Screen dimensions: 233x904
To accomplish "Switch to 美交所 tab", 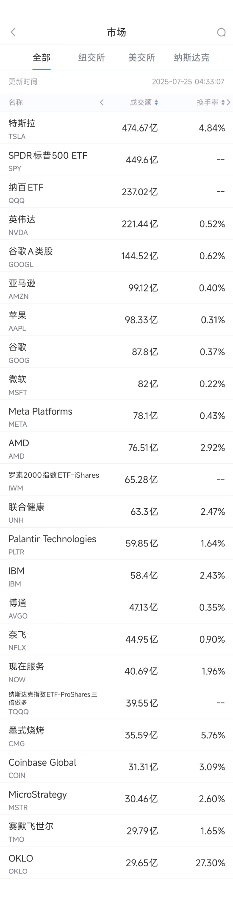I will click(141, 58).
